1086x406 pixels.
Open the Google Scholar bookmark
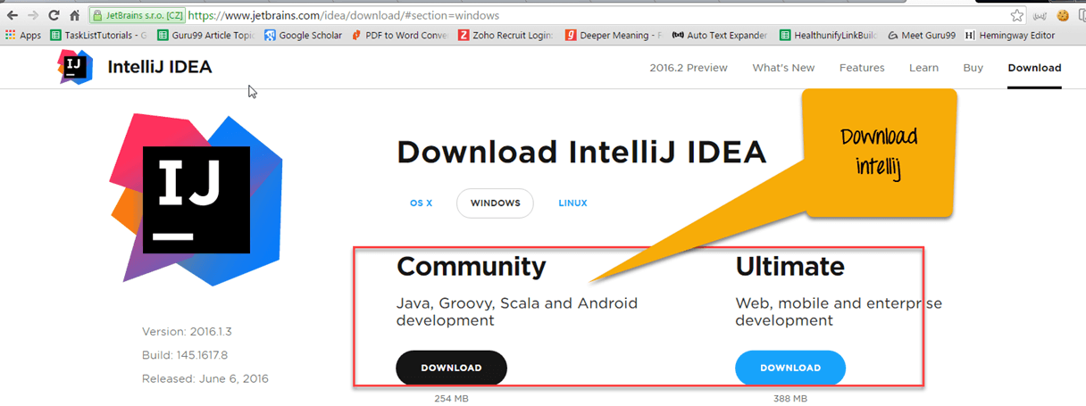304,36
